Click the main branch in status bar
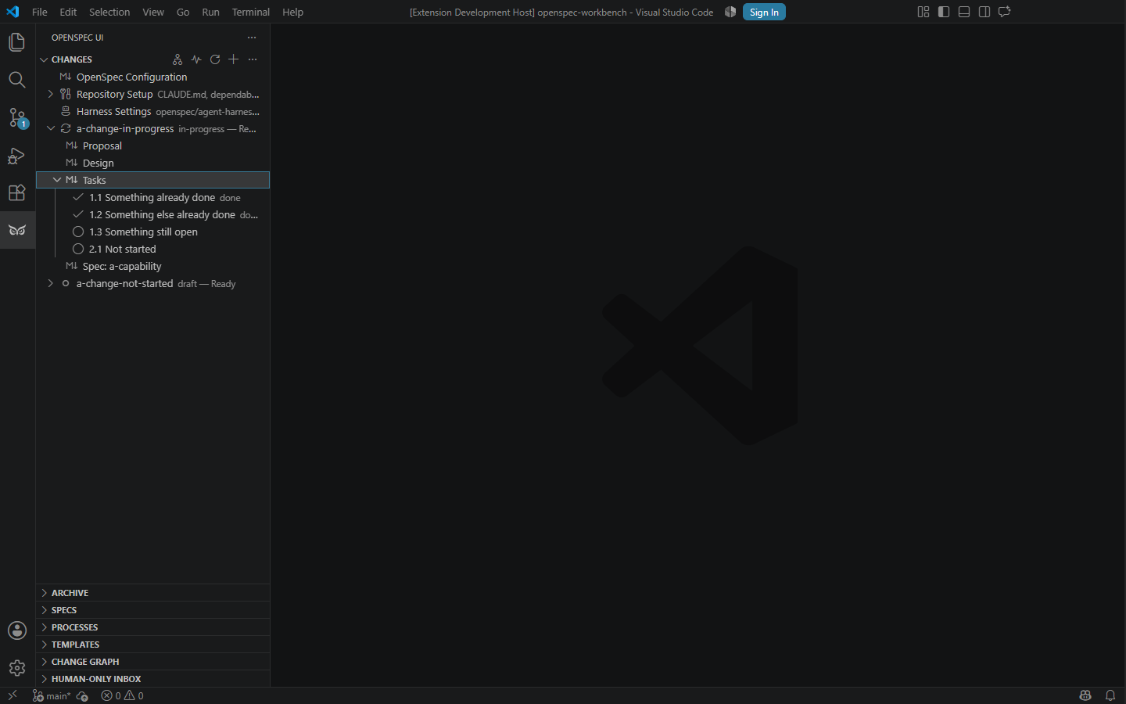The height and width of the screenshot is (704, 1126). (x=52, y=695)
